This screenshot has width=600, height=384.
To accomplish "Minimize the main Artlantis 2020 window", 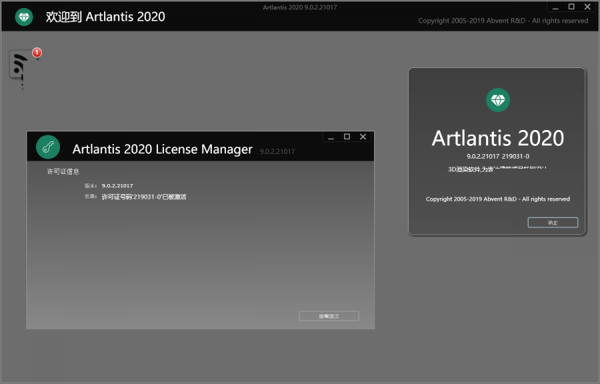I will pyautogui.click(x=556, y=7).
